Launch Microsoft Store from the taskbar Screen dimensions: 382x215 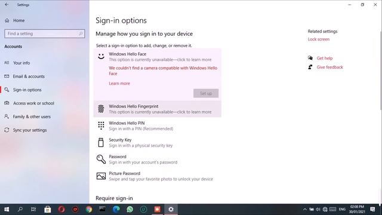48,209
